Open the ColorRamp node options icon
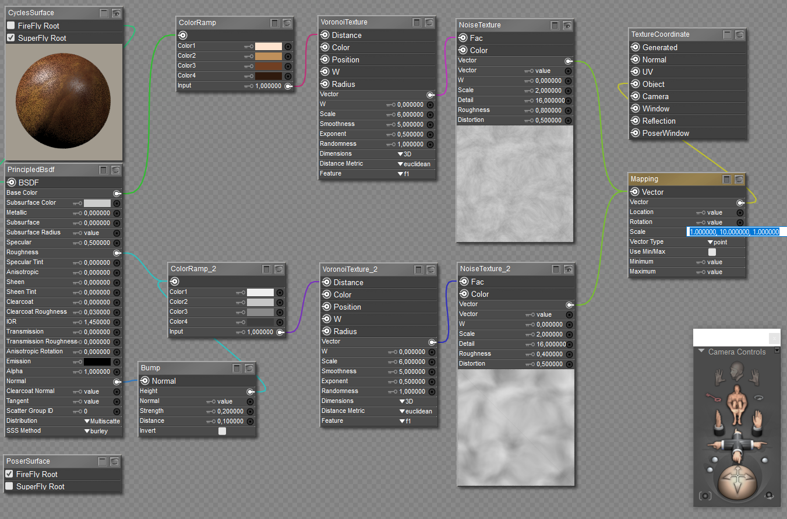The image size is (787, 519). tap(275, 23)
